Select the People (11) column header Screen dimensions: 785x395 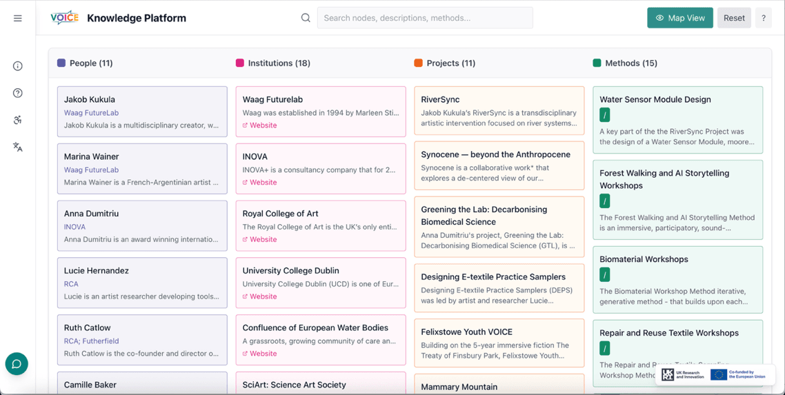click(91, 63)
